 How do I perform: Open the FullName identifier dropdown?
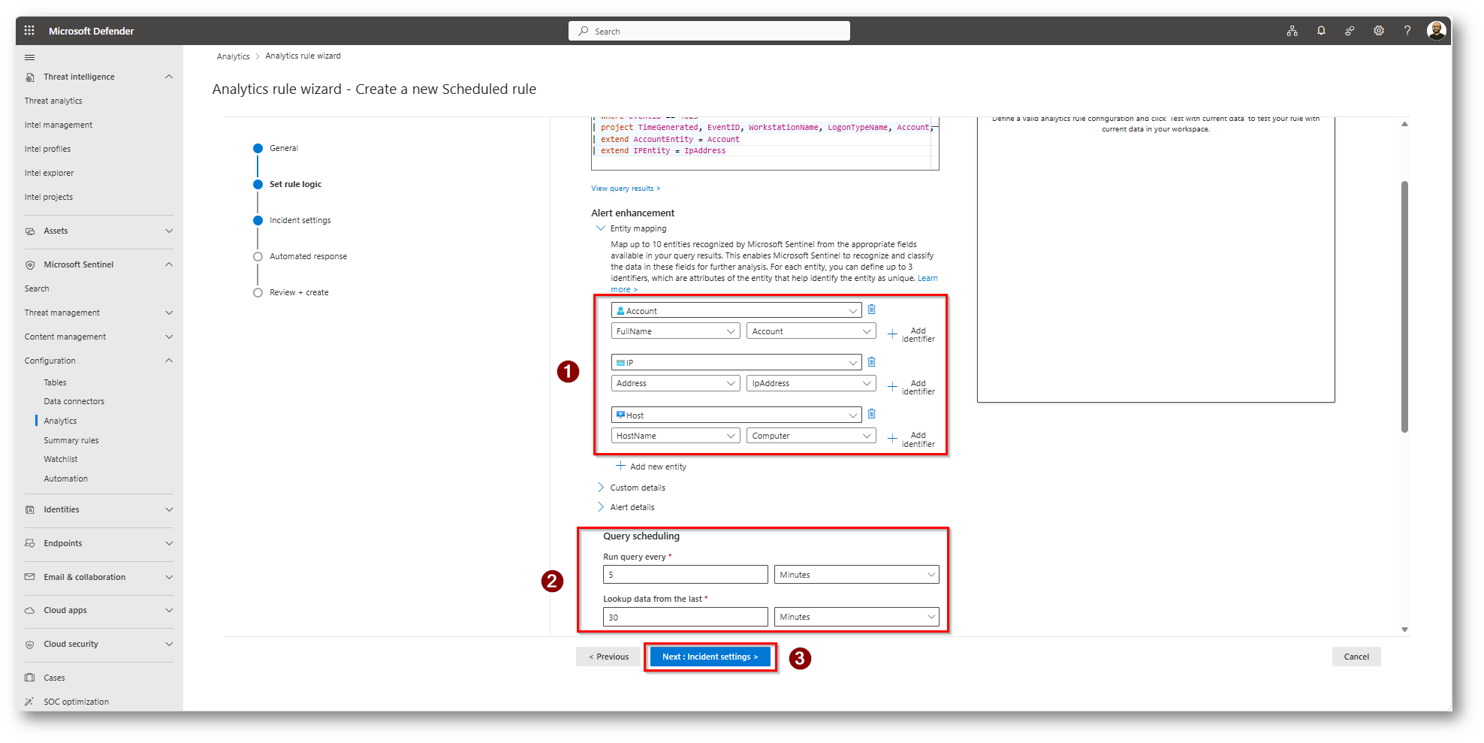[674, 331]
